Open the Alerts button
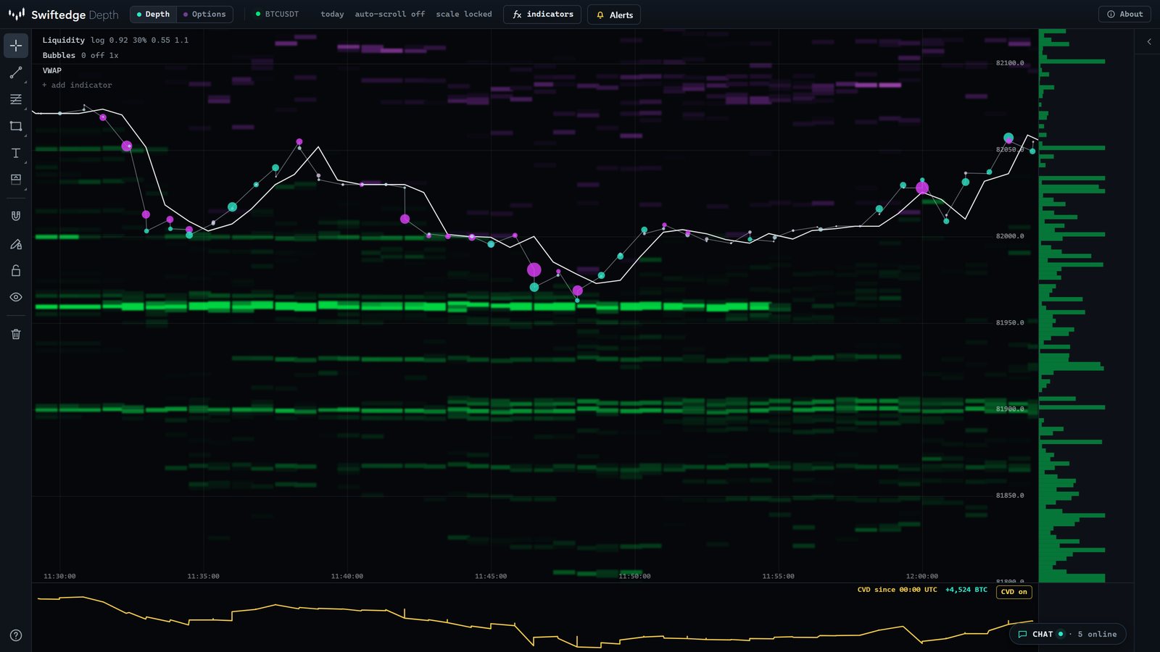Screen dimensions: 1160x652 click(x=614, y=14)
